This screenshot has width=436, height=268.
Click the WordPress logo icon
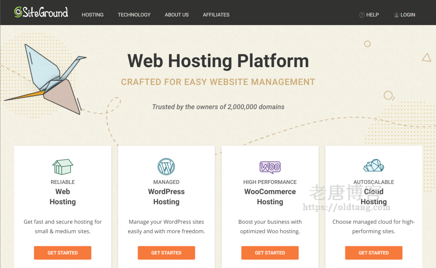pyautogui.click(x=166, y=166)
